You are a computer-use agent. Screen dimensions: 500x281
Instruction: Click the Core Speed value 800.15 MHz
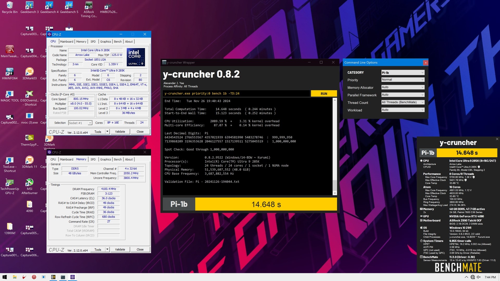point(81,99)
